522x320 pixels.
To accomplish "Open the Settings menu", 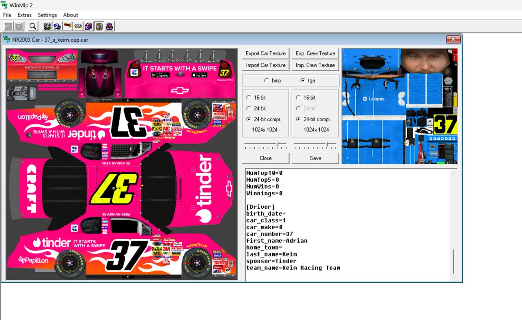I will pyautogui.click(x=47, y=15).
